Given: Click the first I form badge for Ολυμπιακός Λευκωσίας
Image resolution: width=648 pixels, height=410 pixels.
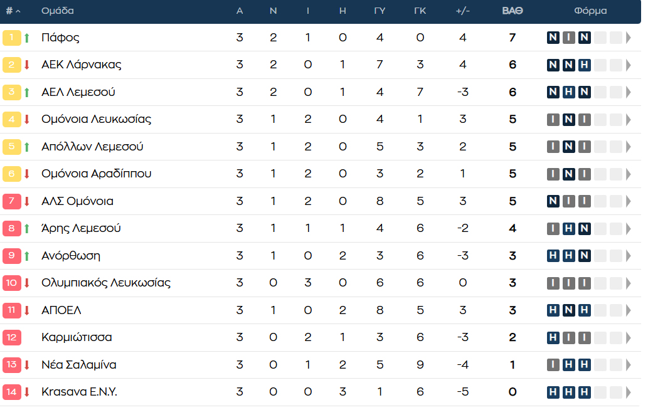Looking at the screenshot, I should [553, 283].
